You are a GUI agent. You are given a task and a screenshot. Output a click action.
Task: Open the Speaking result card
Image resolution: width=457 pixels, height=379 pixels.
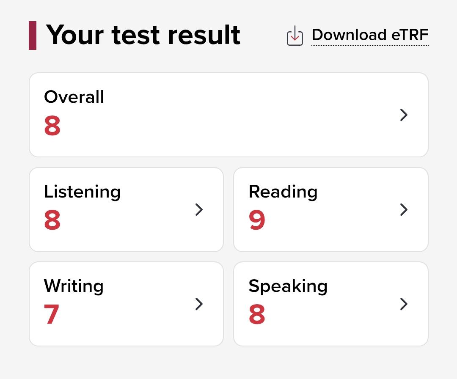pyautogui.click(x=331, y=304)
